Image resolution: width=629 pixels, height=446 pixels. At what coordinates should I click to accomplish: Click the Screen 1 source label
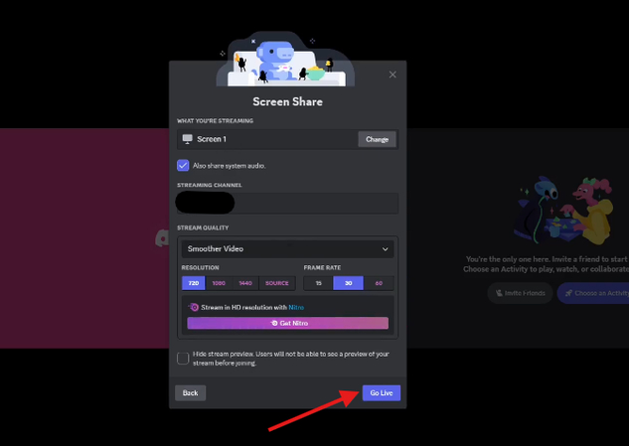click(212, 139)
